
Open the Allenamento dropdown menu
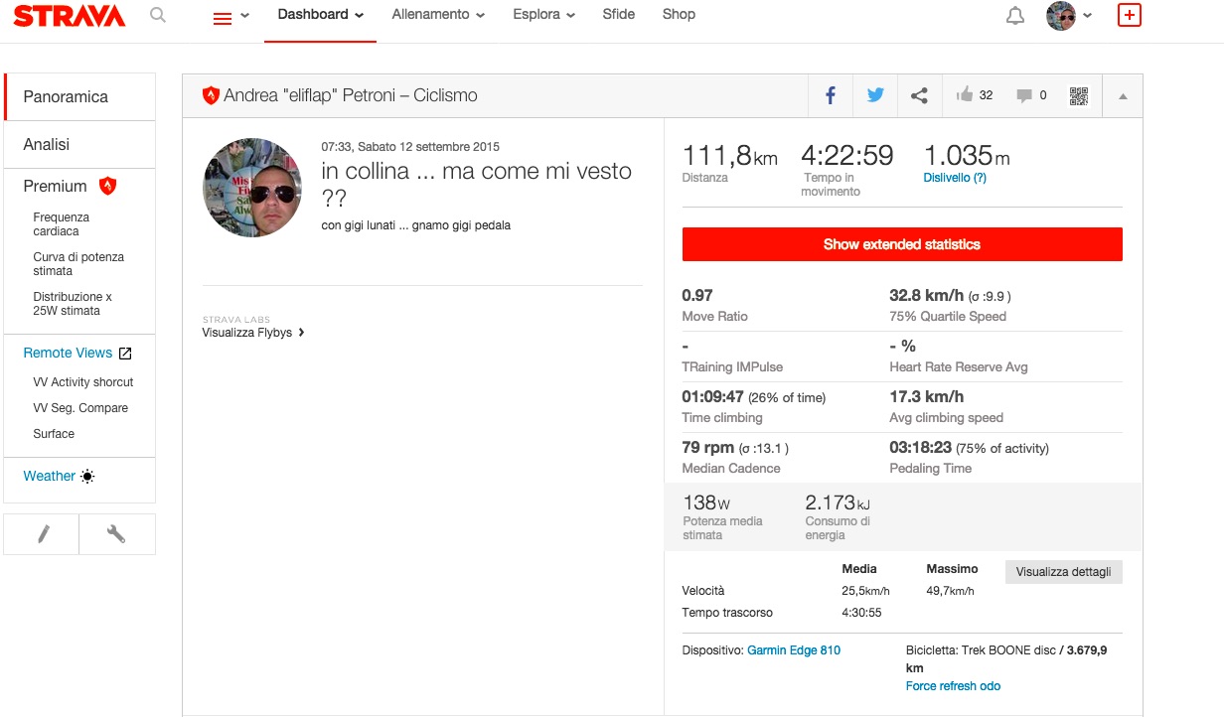[438, 15]
